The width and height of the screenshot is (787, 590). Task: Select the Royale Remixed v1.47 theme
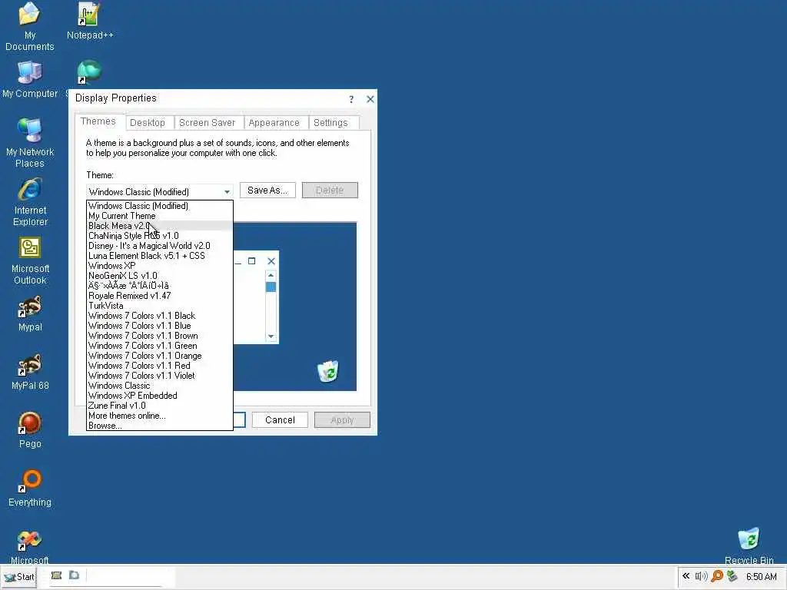[x=160, y=296]
